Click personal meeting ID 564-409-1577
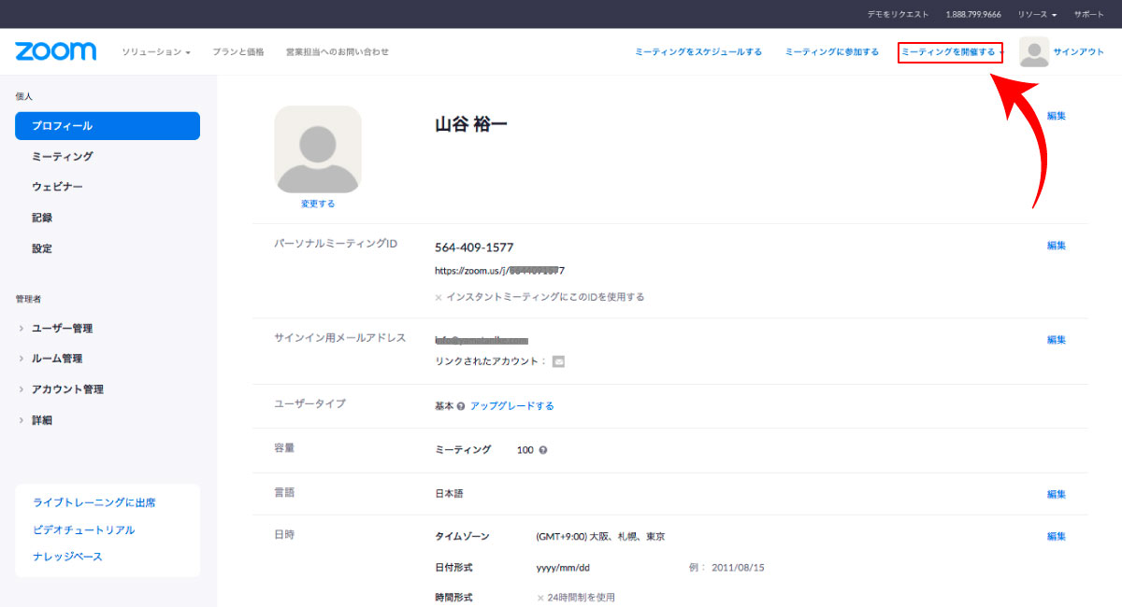The image size is (1122, 607). pyautogui.click(x=474, y=247)
